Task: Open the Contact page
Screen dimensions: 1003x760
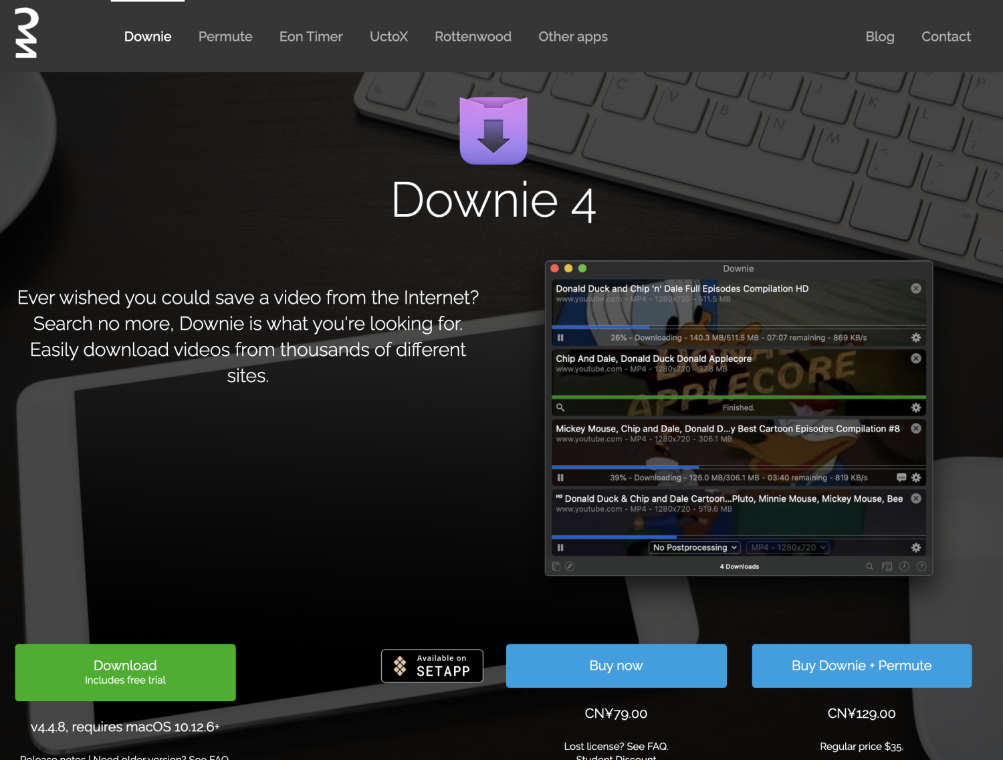Action: (x=946, y=36)
